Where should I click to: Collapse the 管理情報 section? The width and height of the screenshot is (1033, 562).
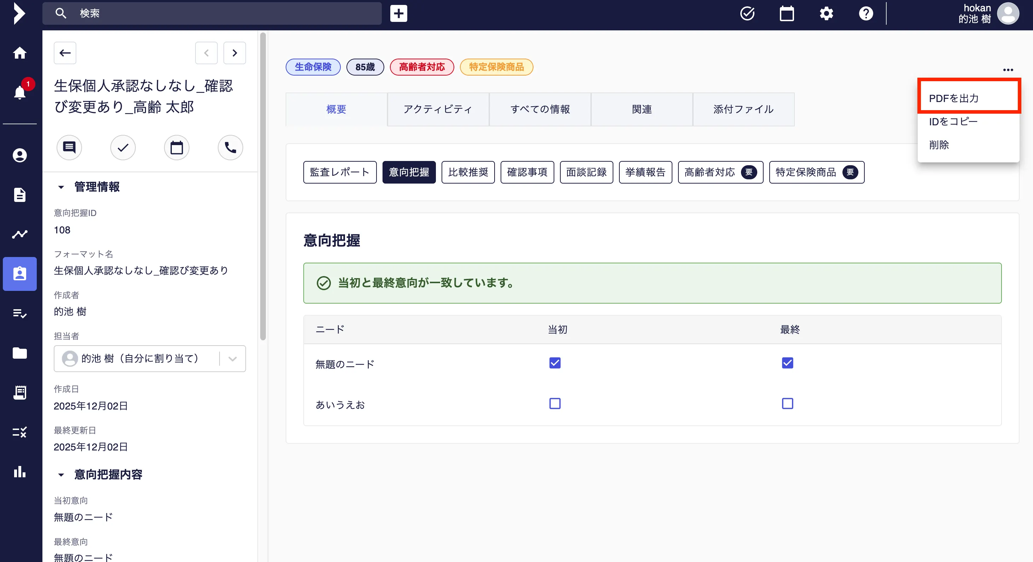point(61,187)
